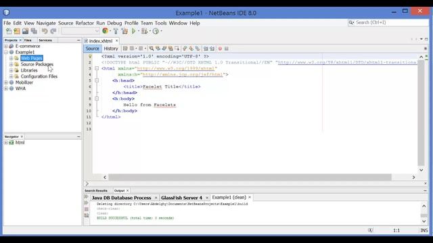Open the Tools menu
433x243 pixels.
pos(160,23)
